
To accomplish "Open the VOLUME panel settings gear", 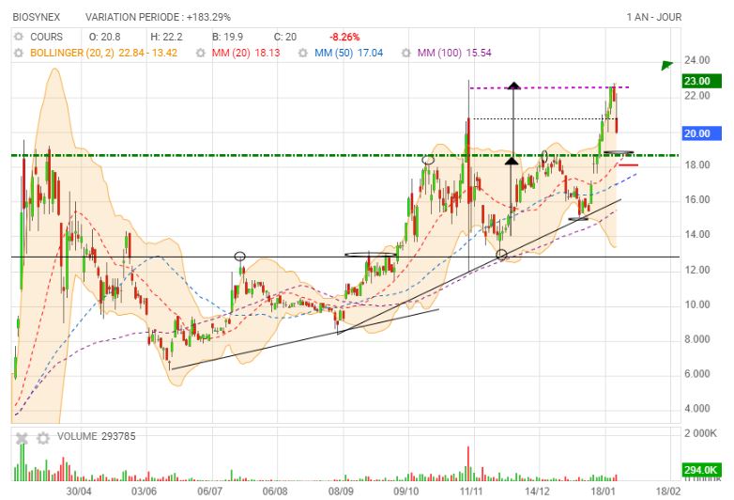I will (43, 438).
